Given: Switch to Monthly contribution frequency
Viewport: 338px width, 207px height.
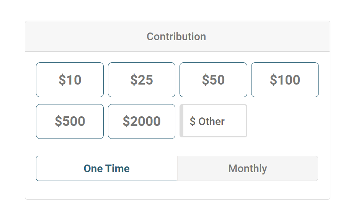Looking at the screenshot, I should (247, 168).
